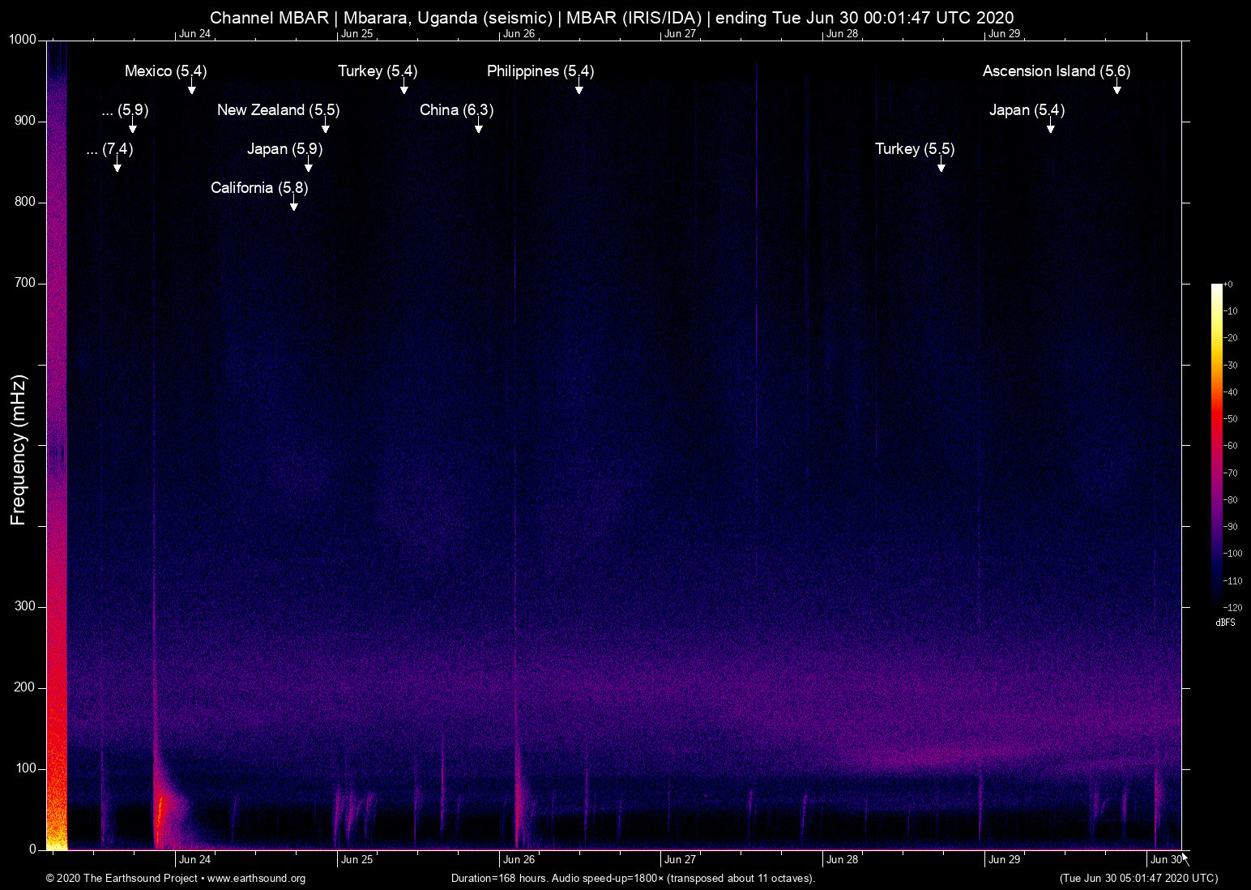The image size is (1251, 890).
Task: Click the arrow below Mexico (5.4) label
Action: click(192, 88)
